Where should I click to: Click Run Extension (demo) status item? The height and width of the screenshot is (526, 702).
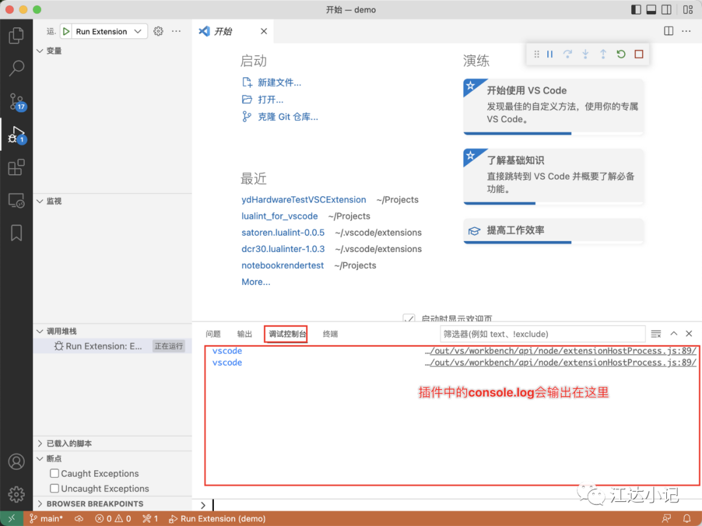point(217,519)
